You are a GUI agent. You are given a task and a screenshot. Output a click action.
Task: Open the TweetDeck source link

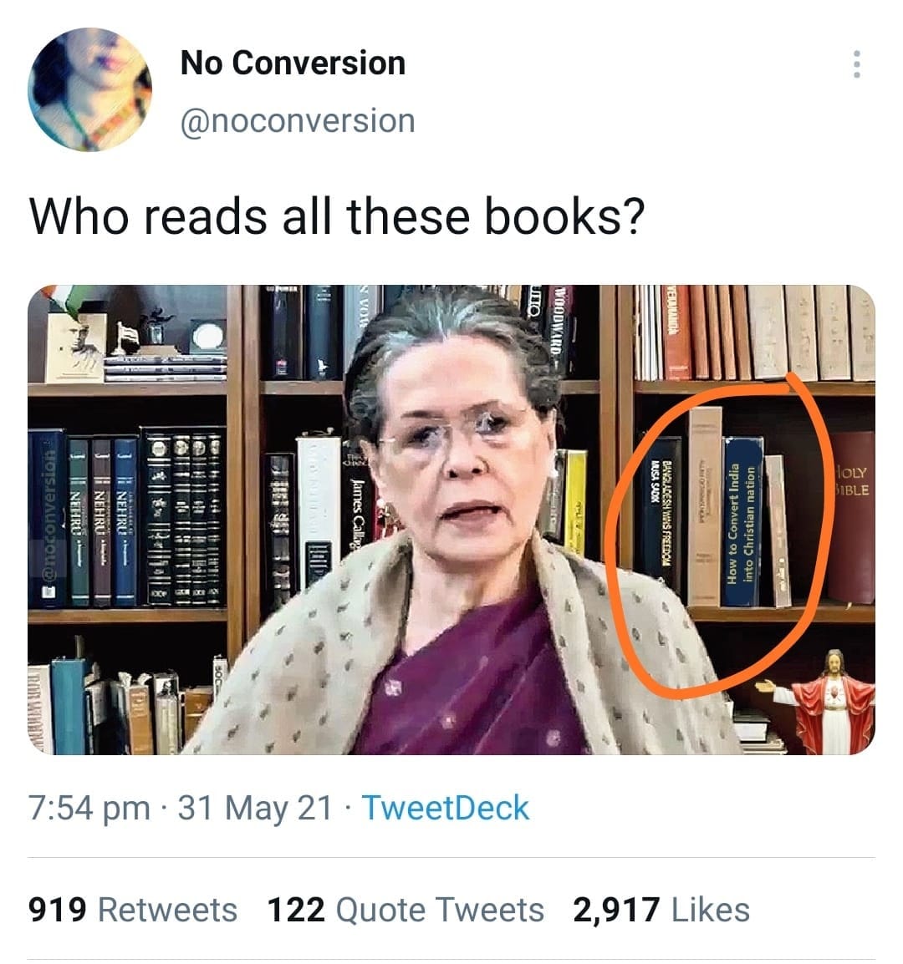445,808
